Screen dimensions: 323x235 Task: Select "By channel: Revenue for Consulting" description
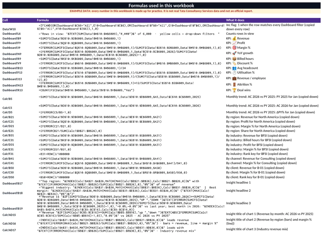pyautogui.click(x=261, y=159)
